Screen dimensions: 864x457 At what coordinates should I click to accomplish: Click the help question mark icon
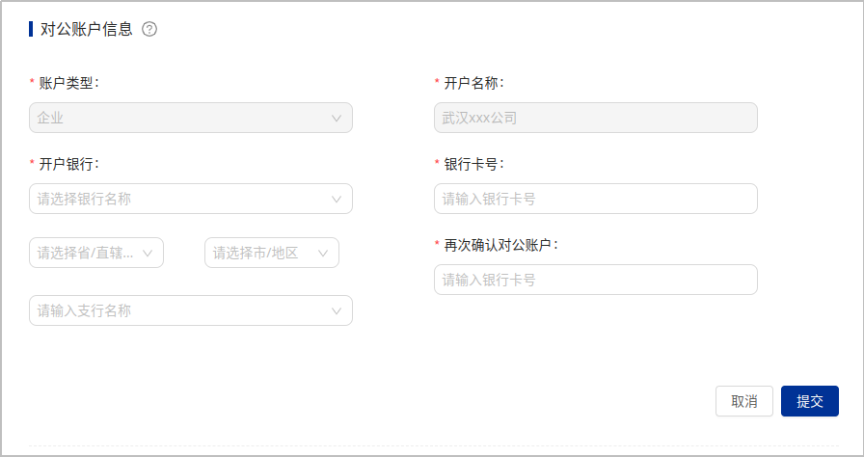pos(149,29)
